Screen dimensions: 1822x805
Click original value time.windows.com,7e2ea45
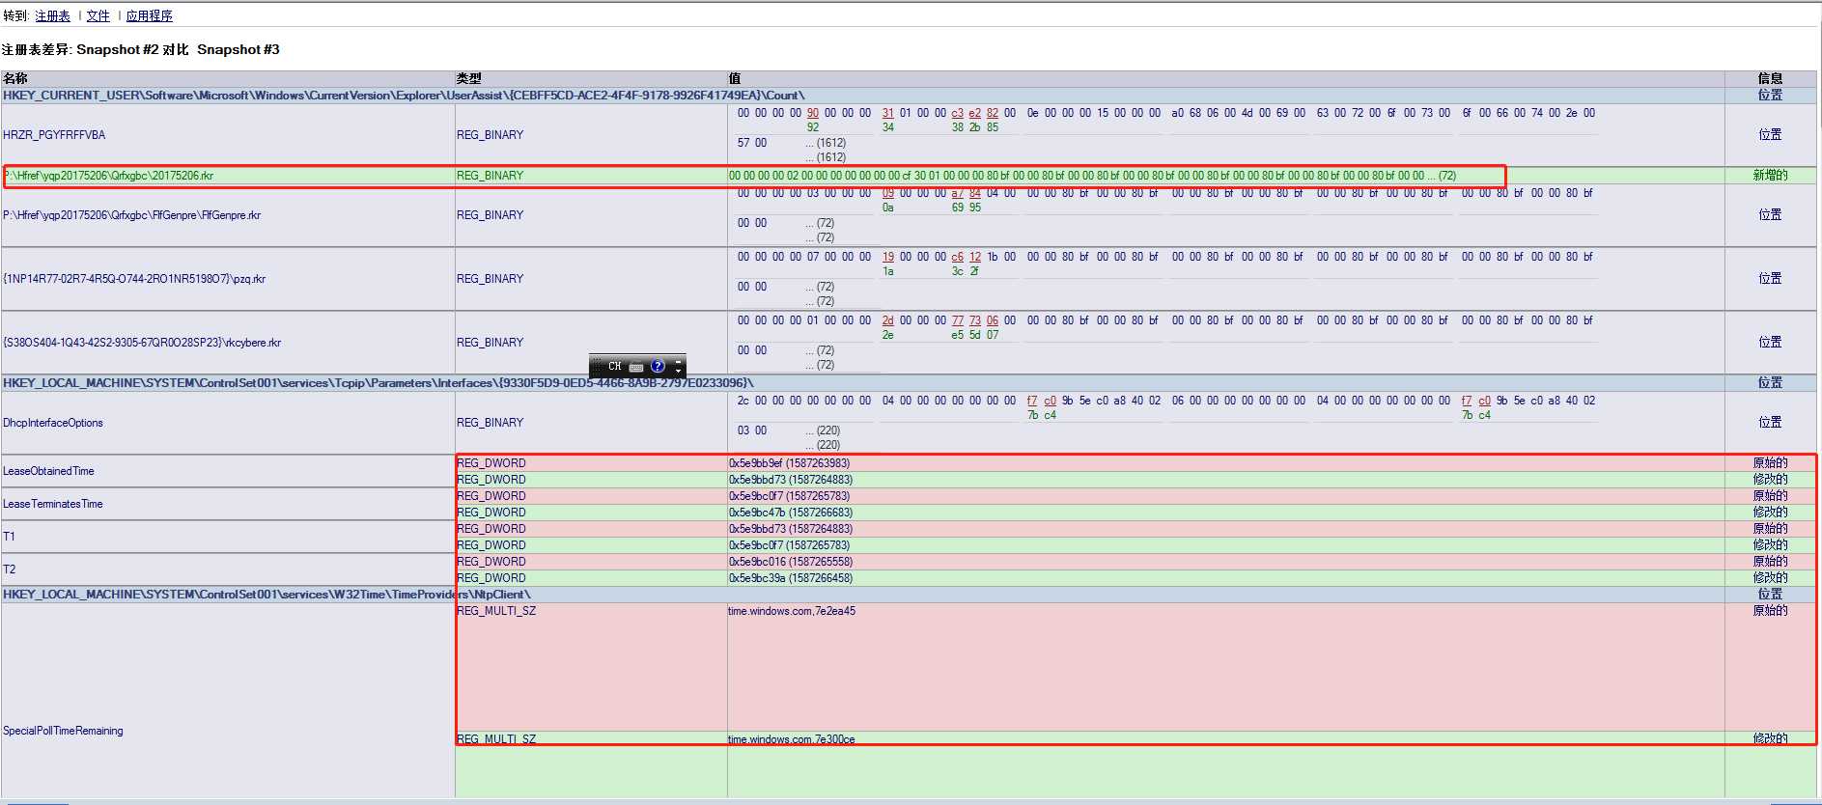792,611
